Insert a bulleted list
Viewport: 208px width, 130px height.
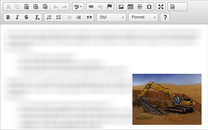pyautogui.click(x=58, y=17)
